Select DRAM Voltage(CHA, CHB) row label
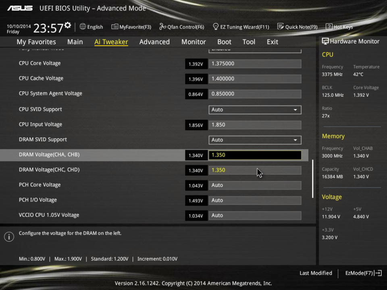387x290 pixels. click(x=49, y=155)
